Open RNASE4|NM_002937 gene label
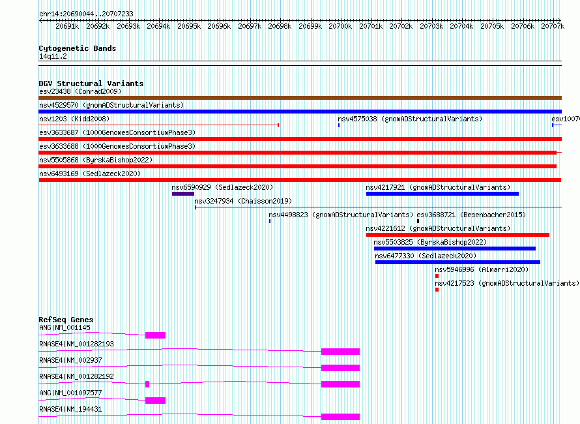 [70, 360]
